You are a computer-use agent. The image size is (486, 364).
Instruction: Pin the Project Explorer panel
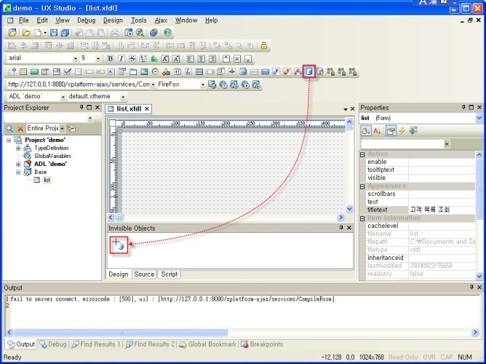[x=81, y=107]
